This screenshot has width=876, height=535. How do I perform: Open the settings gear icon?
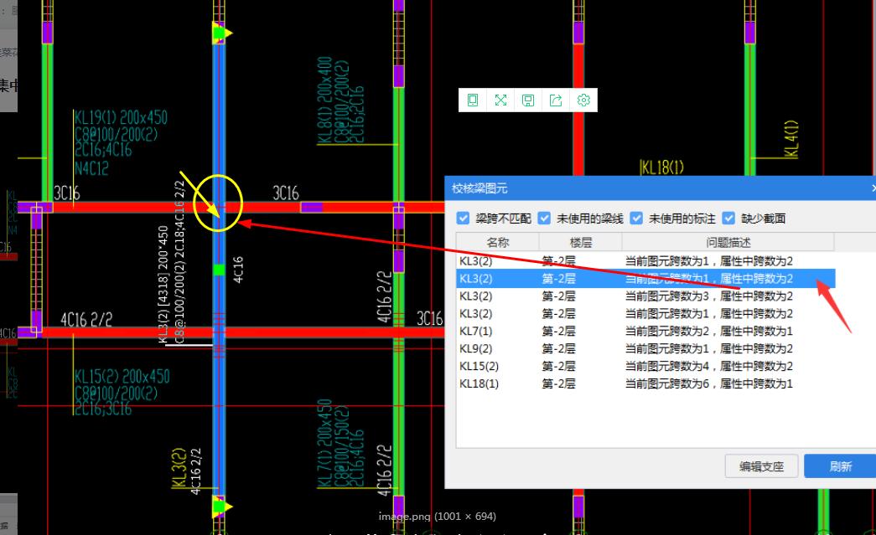click(583, 100)
